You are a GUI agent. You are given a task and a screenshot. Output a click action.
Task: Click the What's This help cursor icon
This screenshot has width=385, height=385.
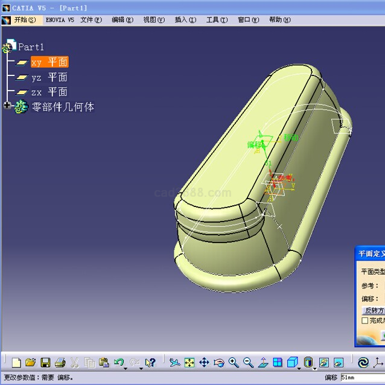click(150, 363)
